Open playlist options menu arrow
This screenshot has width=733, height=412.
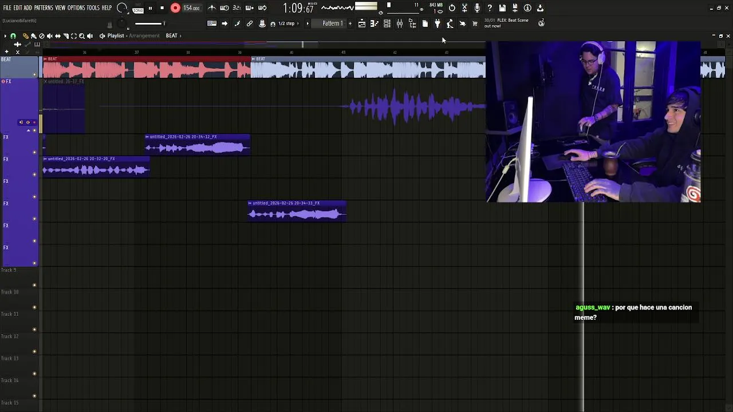(5, 35)
